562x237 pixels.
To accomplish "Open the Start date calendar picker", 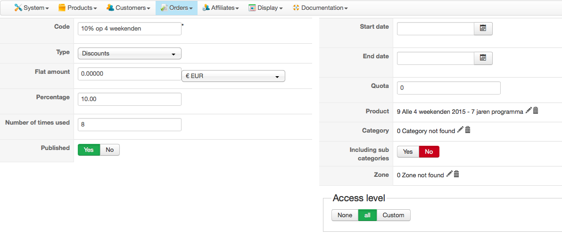I will click(x=483, y=29).
